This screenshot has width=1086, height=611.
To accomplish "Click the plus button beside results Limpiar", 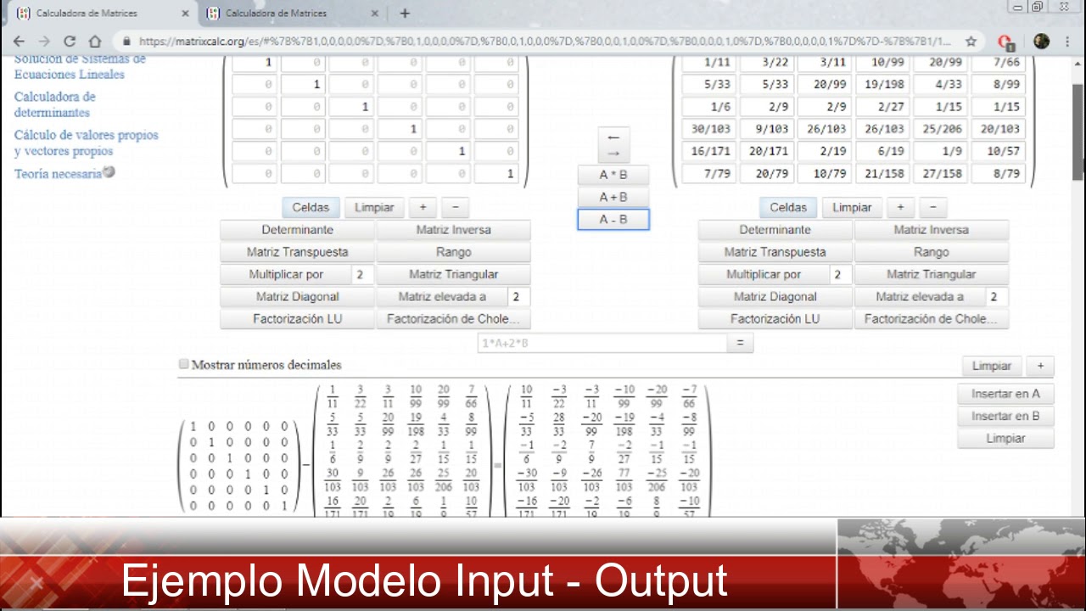I will click(x=1040, y=366).
